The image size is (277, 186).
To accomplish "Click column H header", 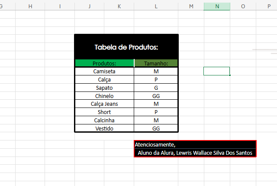I will [x=30, y=6].
